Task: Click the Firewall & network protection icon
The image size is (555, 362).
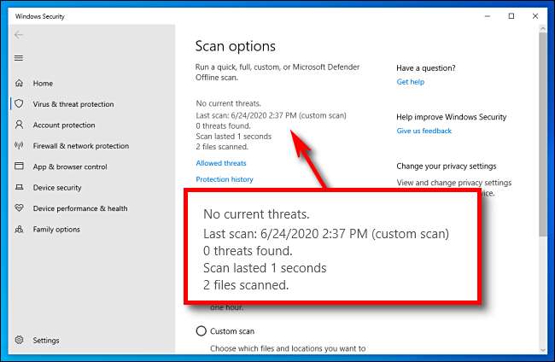Action: (x=19, y=146)
